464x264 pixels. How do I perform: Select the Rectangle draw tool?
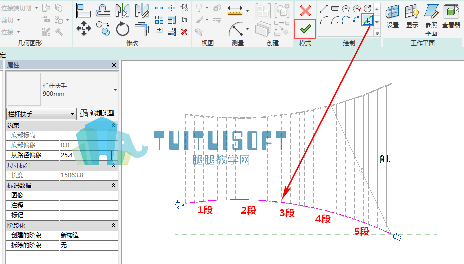[x=335, y=9]
